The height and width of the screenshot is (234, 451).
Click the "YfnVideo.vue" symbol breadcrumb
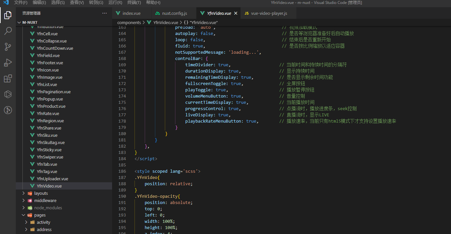pos(200,22)
